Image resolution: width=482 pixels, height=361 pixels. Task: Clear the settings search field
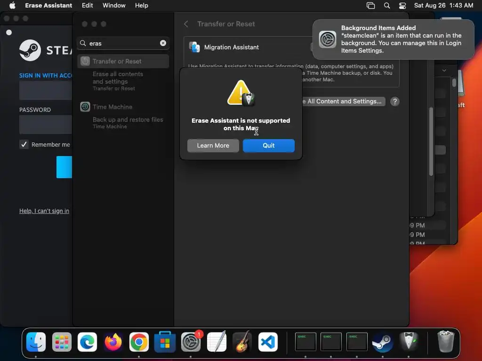163,43
